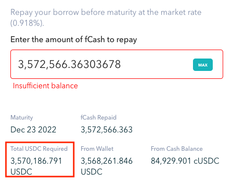Image resolution: width=238 pixels, height=184 pixels.
Task: Click the 3,572,566.36303678 number in the input
Action: (x=69, y=64)
